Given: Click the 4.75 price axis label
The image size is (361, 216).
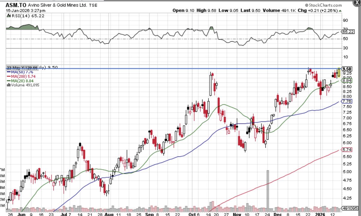Looking at the screenshot, I should click(x=347, y=180).
